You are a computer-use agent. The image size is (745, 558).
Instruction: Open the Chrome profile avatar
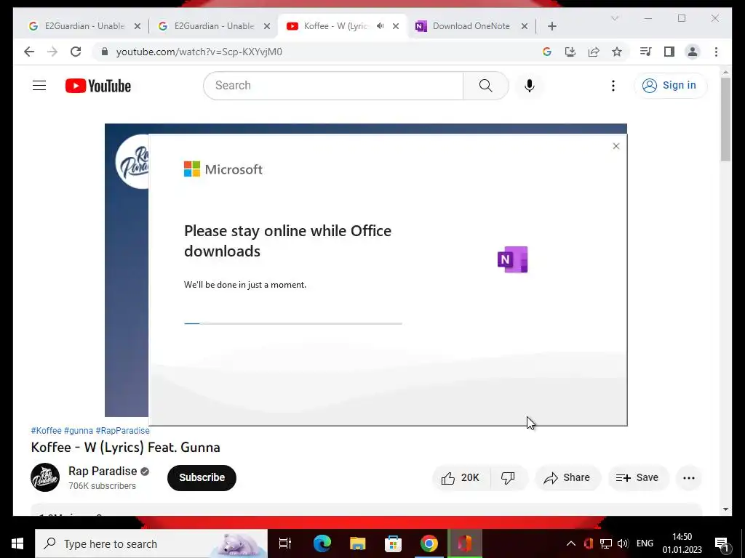pyautogui.click(x=693, y=52)
